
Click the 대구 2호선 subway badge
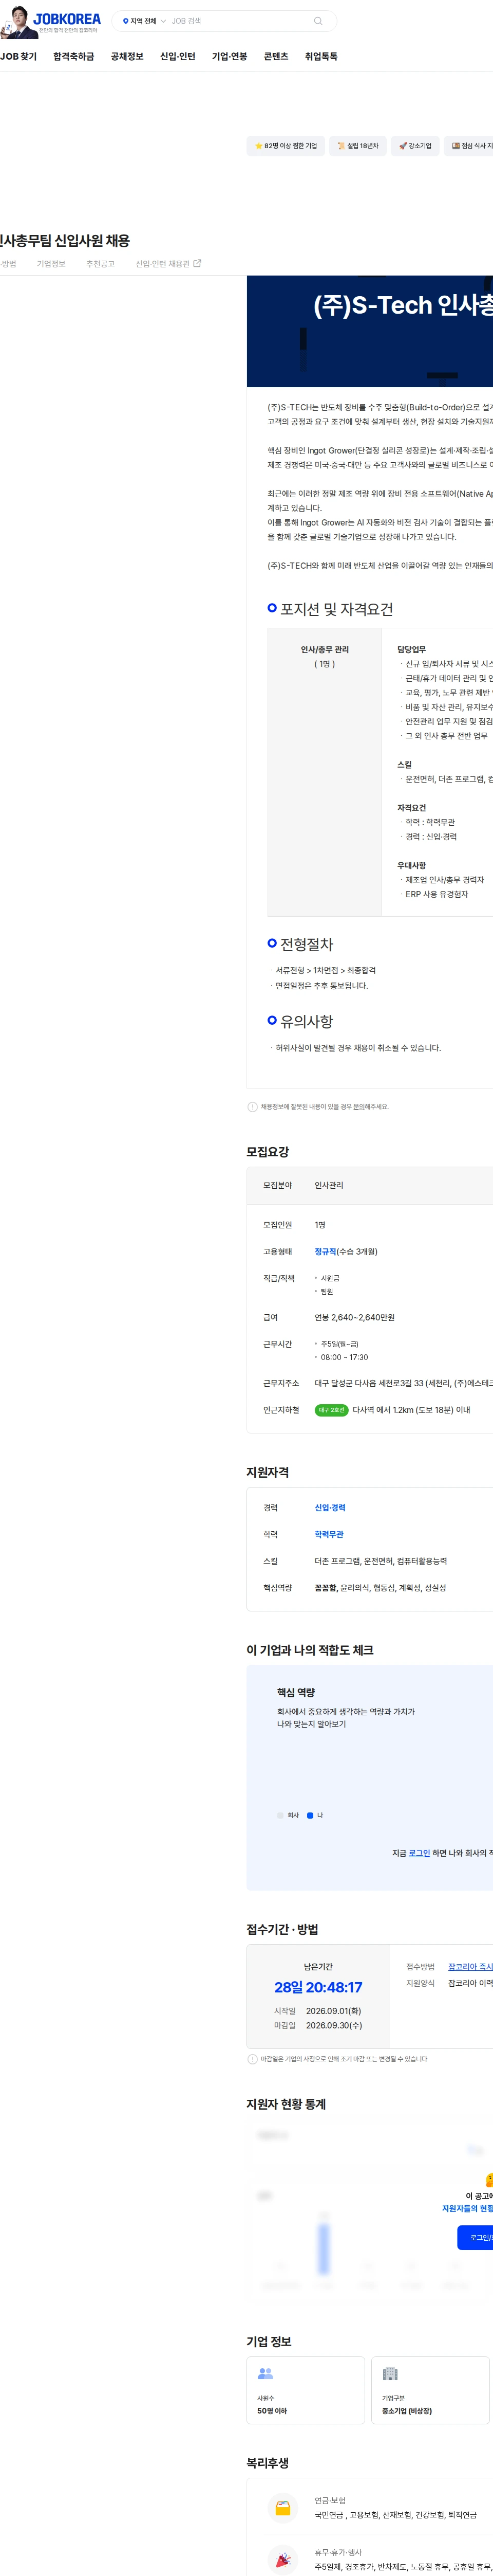click(x=331, y=1410)
